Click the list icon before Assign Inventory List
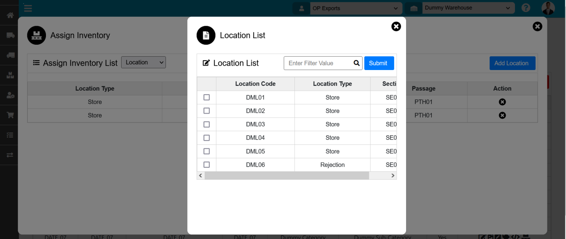Viewport: 566px width, 239px height. (36, 63)
